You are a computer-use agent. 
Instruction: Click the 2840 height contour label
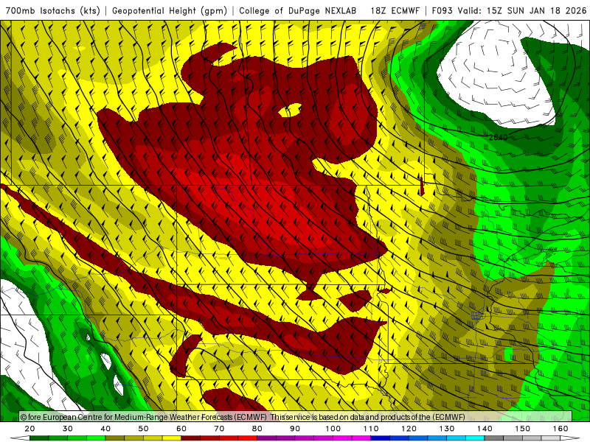point(499,137)
